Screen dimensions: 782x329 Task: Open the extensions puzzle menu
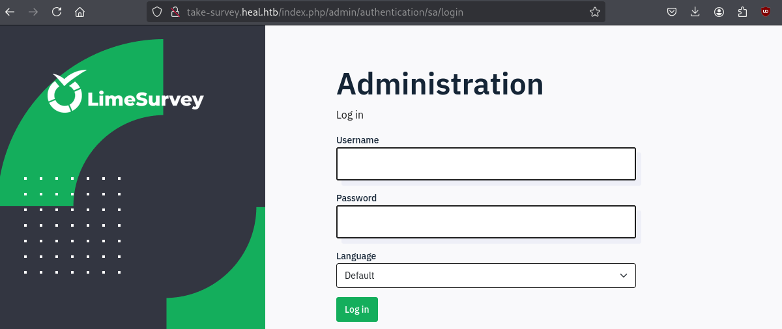tap(742, 12)
